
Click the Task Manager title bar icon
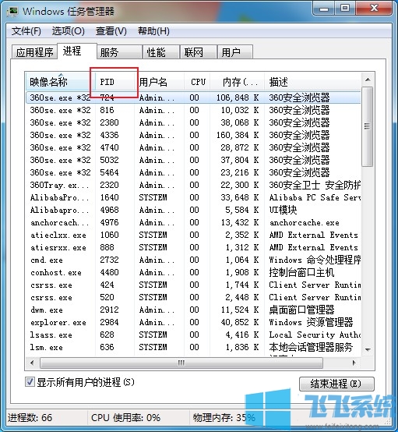point(12,11)
